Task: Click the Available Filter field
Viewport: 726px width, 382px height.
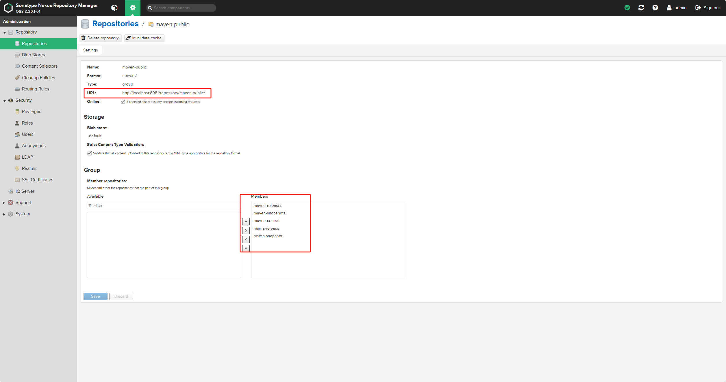Action: (164, 205)
